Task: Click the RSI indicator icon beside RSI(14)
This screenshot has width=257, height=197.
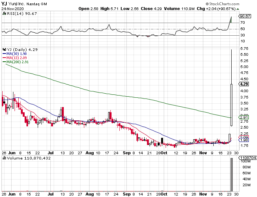Action: tap(4, 14)
